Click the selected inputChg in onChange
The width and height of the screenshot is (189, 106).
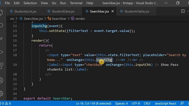click(x=104, y=60)
